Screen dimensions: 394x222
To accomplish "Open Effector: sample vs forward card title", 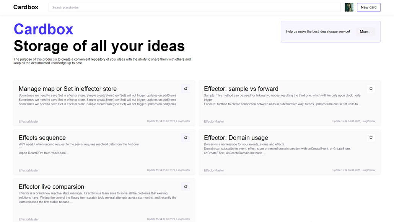I will 241,89.
